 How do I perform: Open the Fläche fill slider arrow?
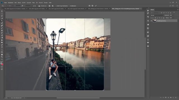pos(173,18)
